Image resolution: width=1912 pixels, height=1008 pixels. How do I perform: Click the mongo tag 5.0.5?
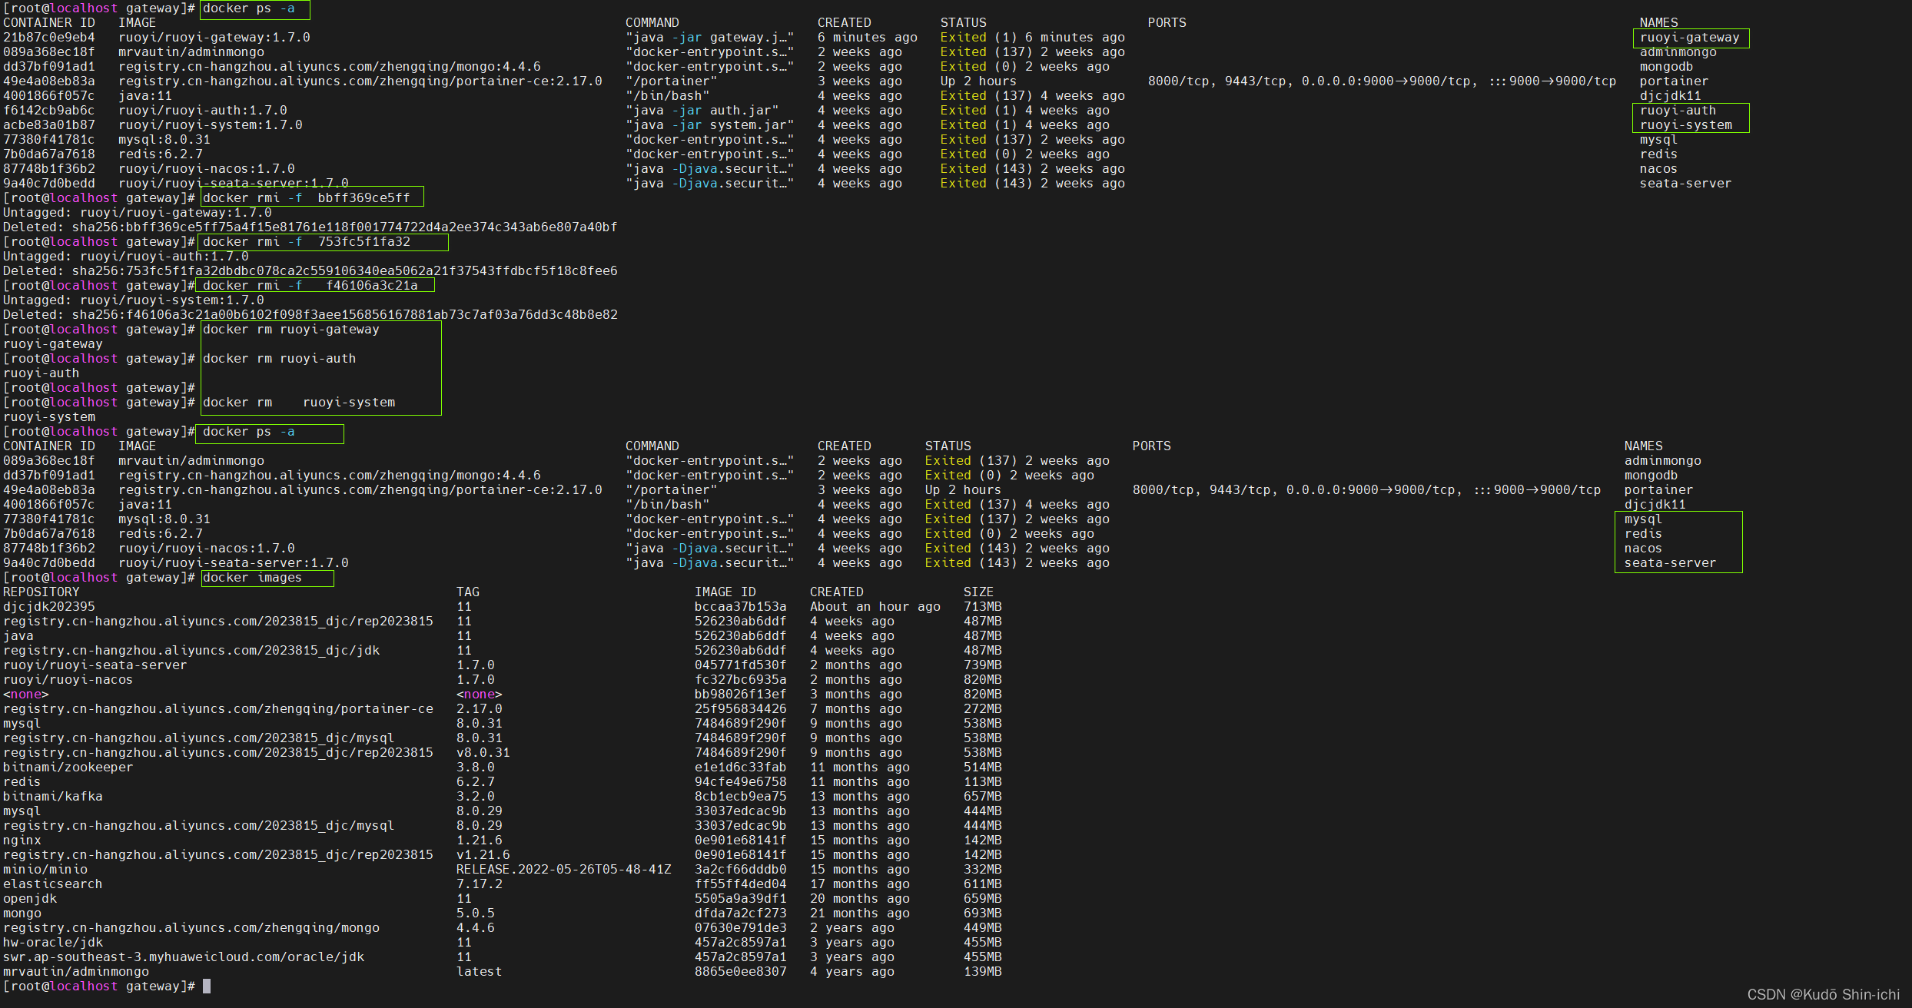(x=476, y=913)
